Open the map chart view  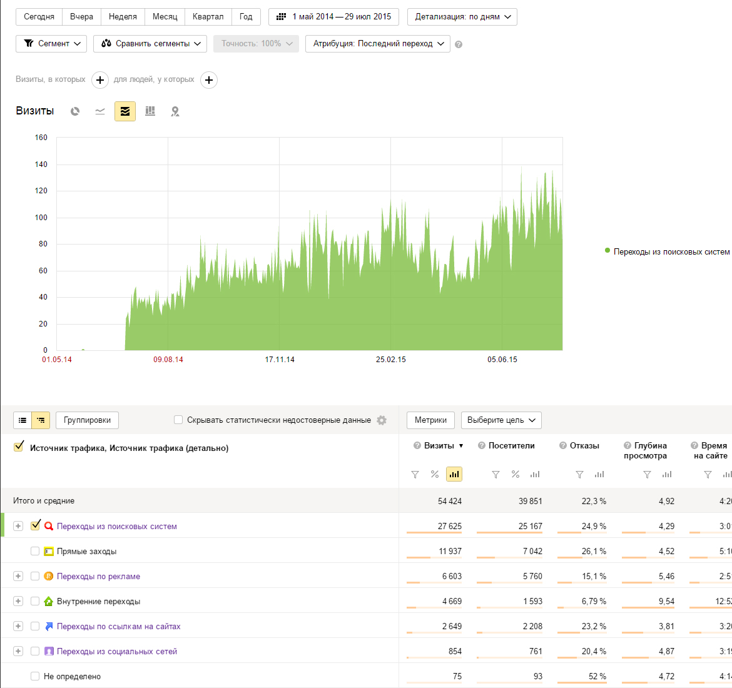[x=175, y=111]
